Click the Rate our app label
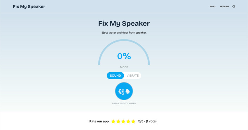248x130 pixels. tap(99, 121)
